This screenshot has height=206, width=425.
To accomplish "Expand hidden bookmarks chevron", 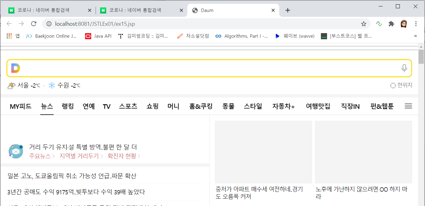I will click(x=415, y=36).
